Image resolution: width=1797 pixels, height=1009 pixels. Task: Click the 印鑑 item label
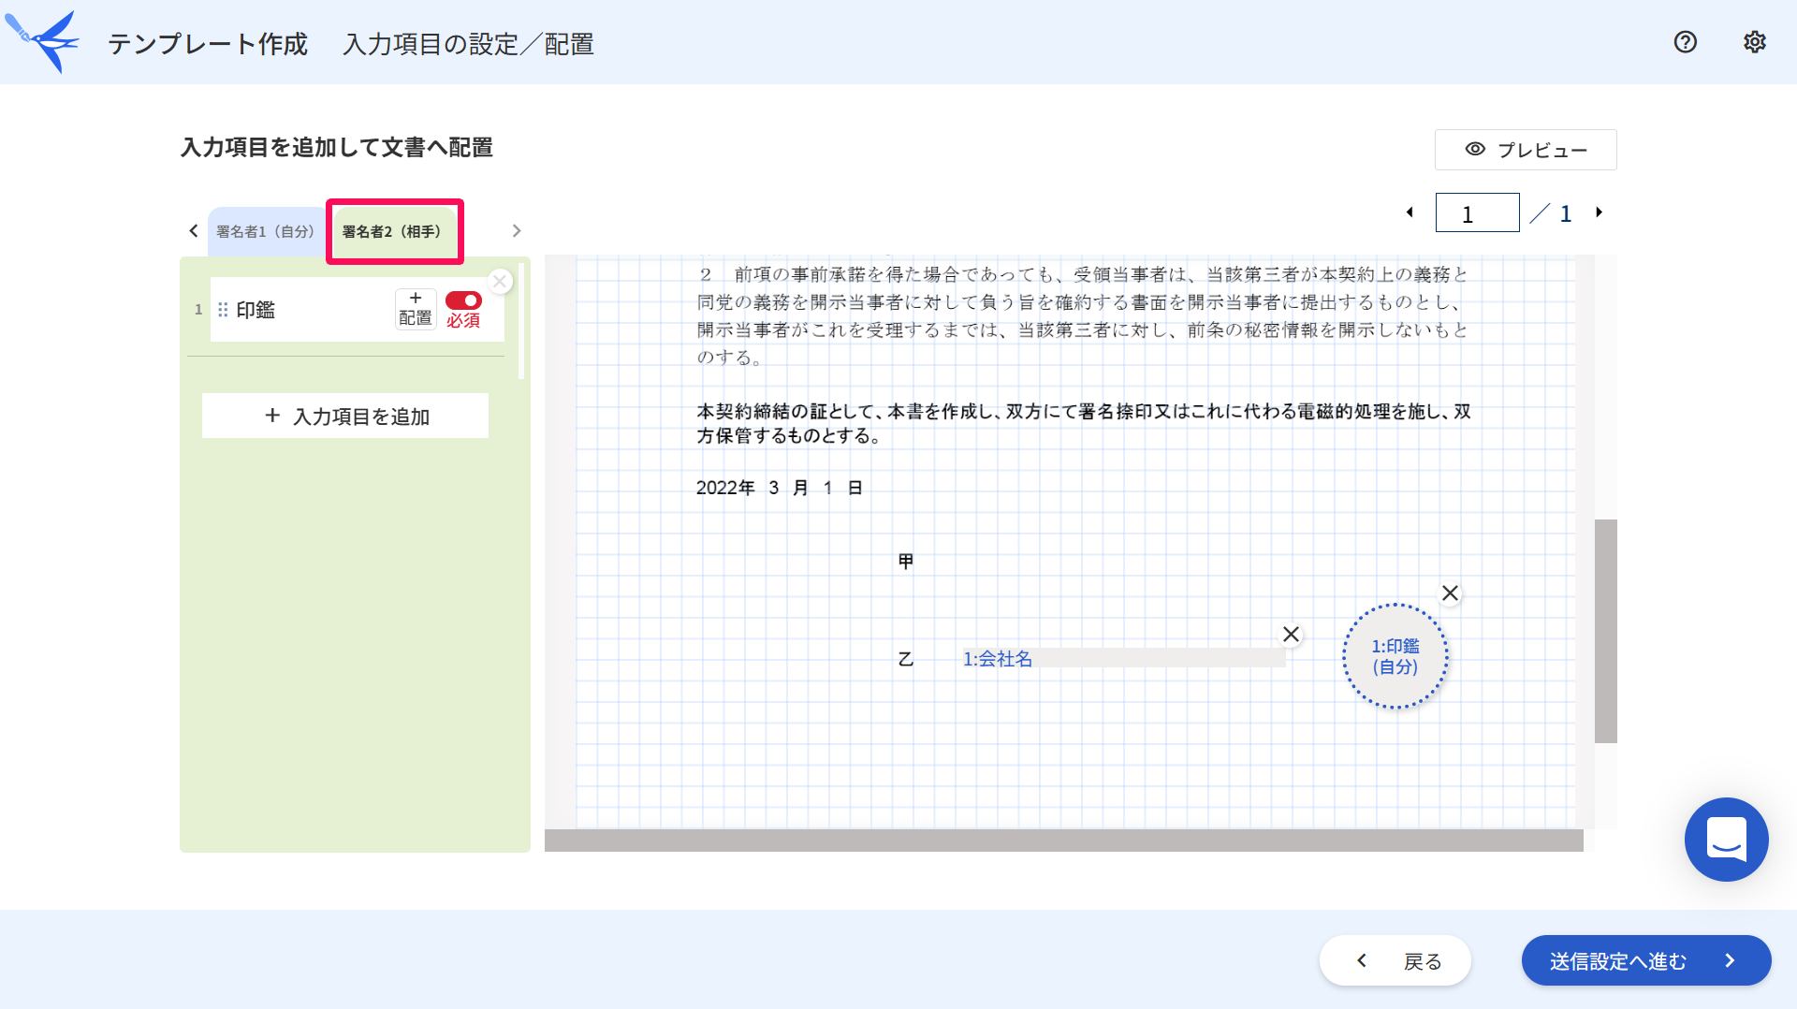[x=256, y=310]
